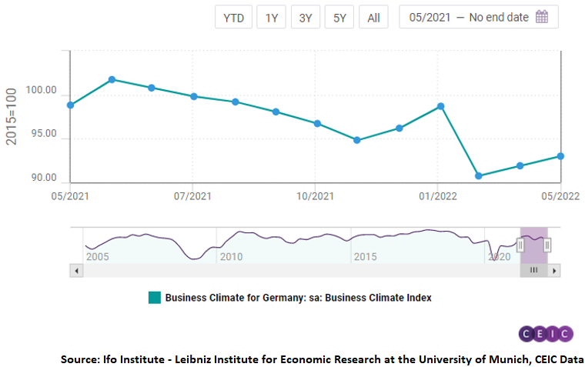Click the left range handle in navigator

pos(520,245)
